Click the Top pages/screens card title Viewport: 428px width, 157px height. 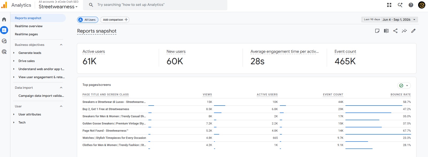click(x=97, y=85)
